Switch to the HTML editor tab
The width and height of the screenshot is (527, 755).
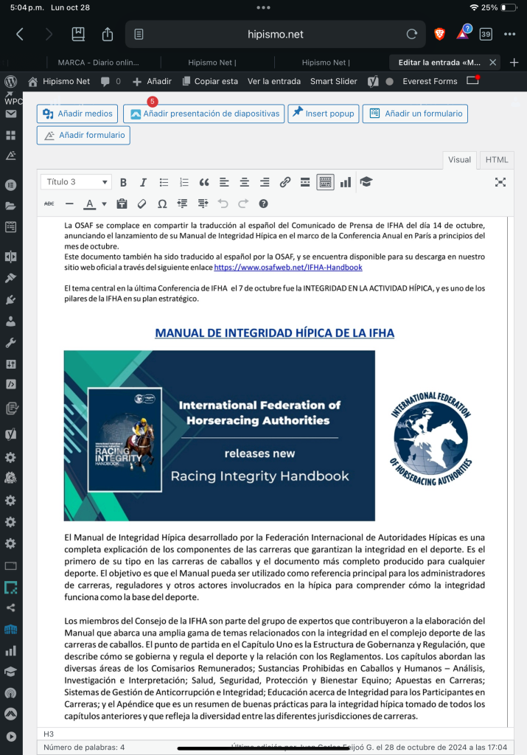(x=497, y=160)
